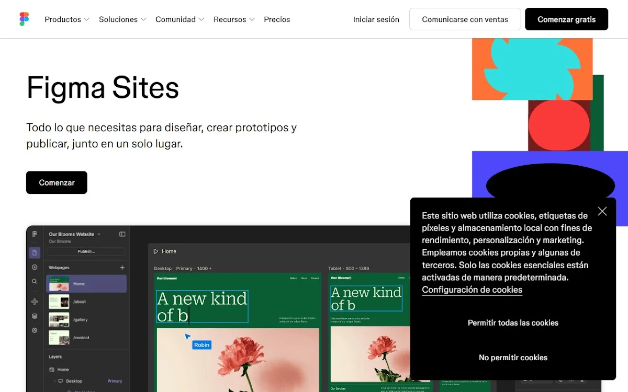Click the Figma Sites heading

103,87
